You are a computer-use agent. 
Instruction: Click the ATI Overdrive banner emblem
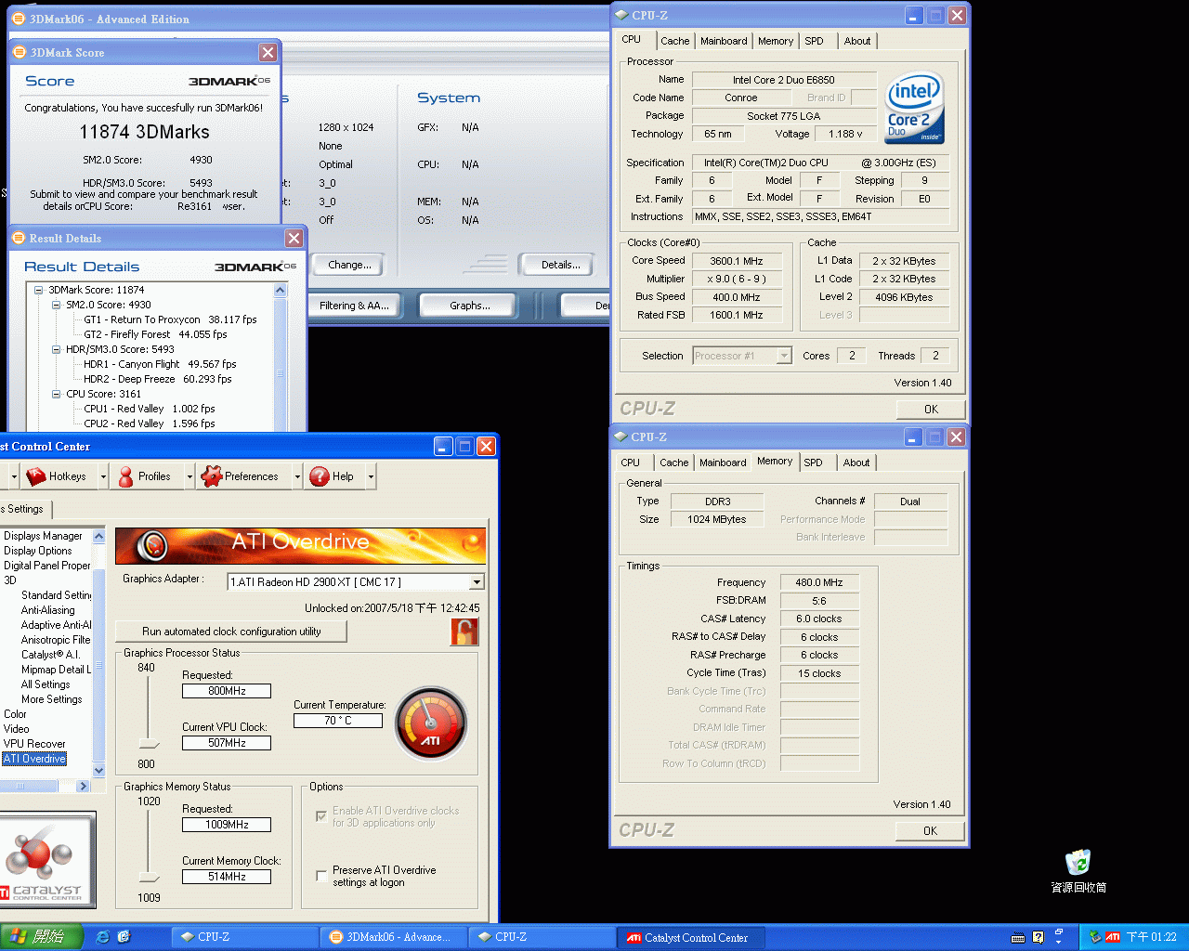[151, 545]
